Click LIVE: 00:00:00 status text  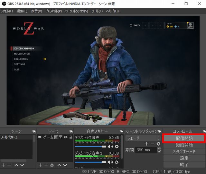click(101, 171)
